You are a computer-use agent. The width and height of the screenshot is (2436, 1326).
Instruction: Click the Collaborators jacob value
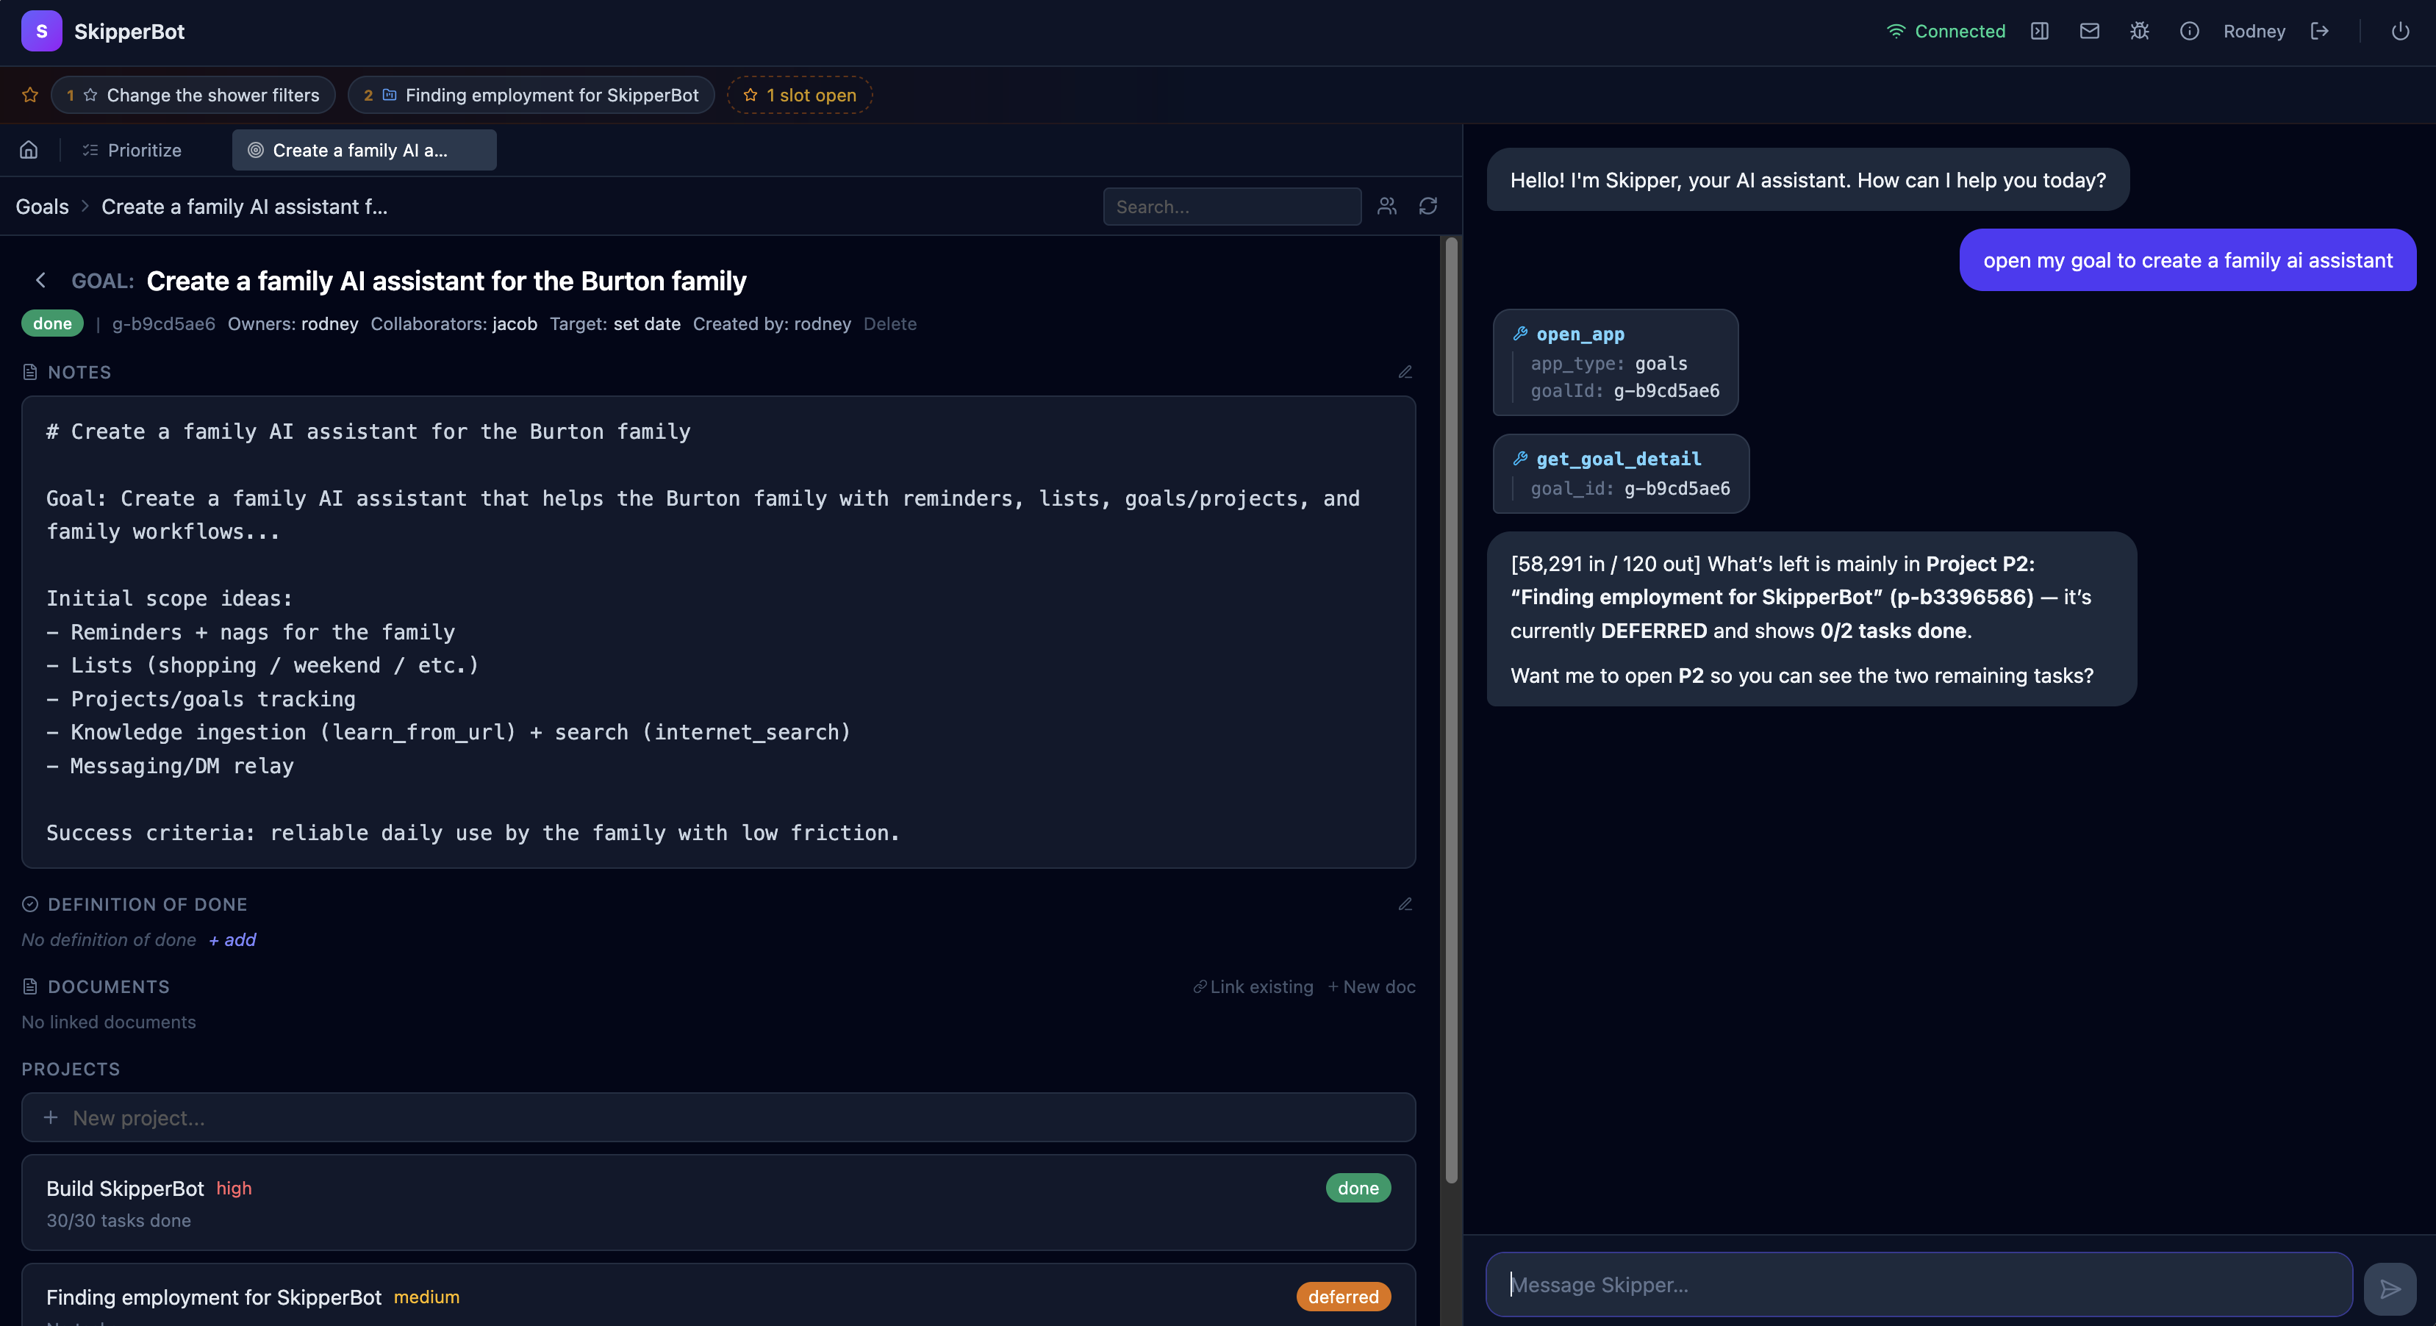[515, 323]
